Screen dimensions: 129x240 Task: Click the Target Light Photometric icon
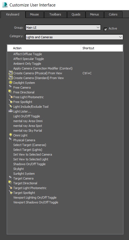point(11,188)
